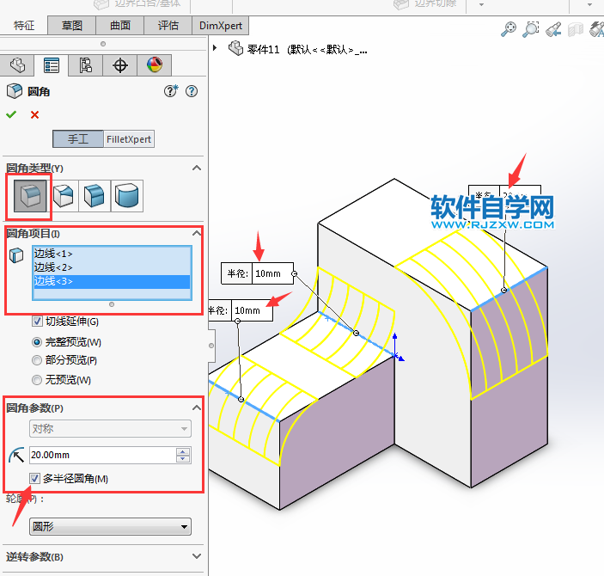The height and width of the screenshot is (576, 604).
Task: Pick the full round fillet type icon
Action: tap(128, 196)
